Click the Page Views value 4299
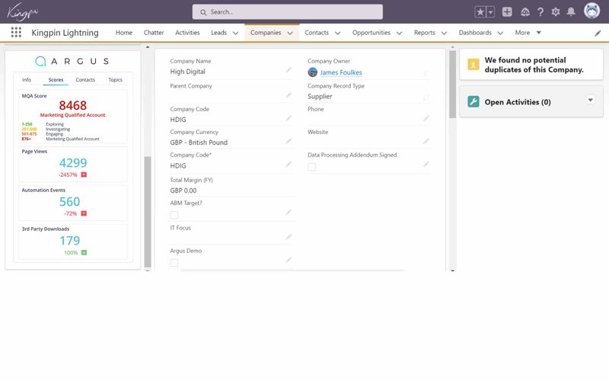The height and width of the screenshot is (381, 609). point(73,163)
